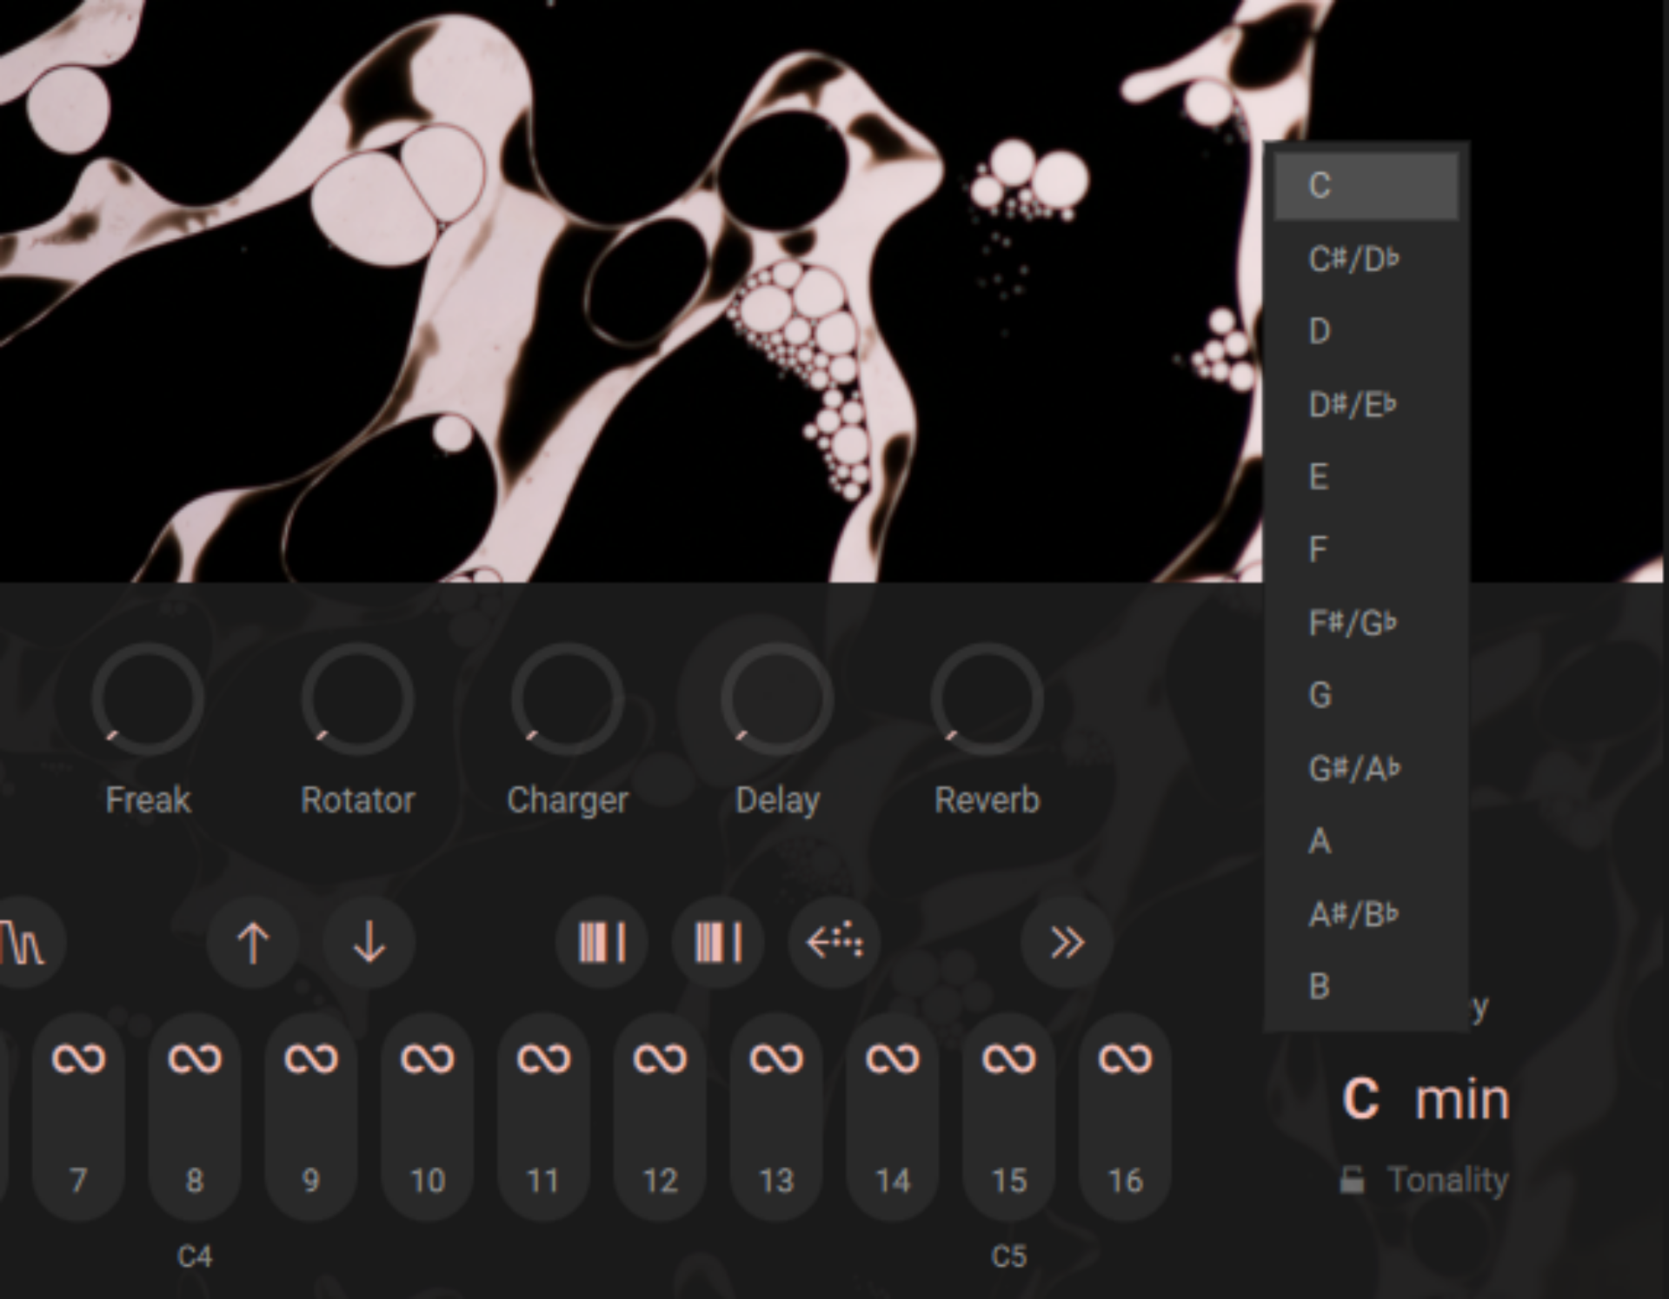The width and height of the screenshot is (1669, 1299).
Task: Select F in the key list
Action: (1366, 550)
